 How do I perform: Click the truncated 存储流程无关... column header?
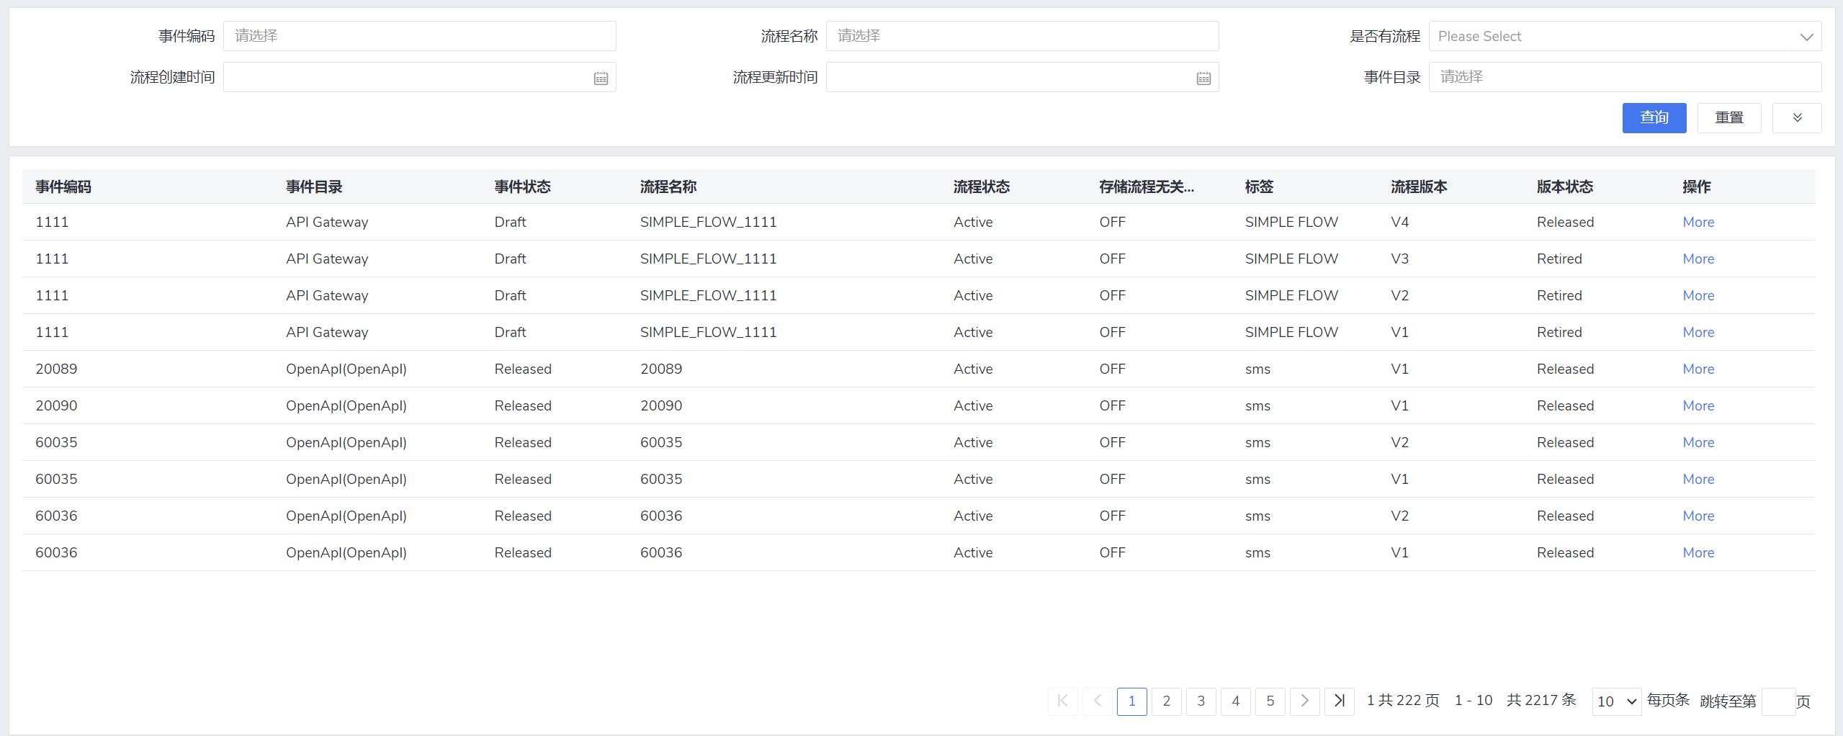coord(1147,187)
